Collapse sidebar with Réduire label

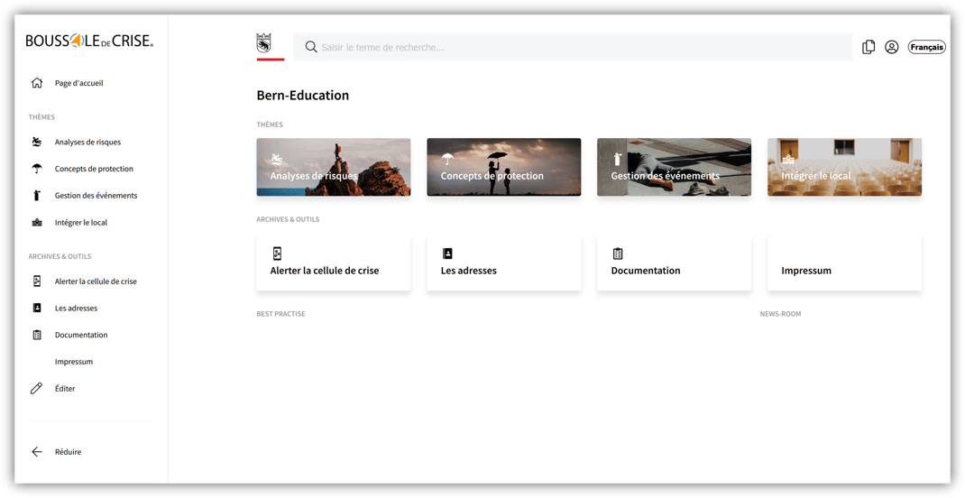68,452
